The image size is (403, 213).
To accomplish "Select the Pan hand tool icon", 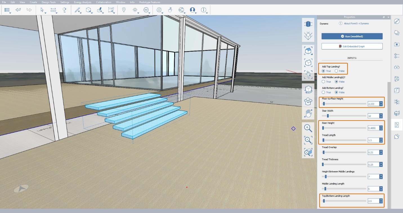I will (x=308, y=114).
